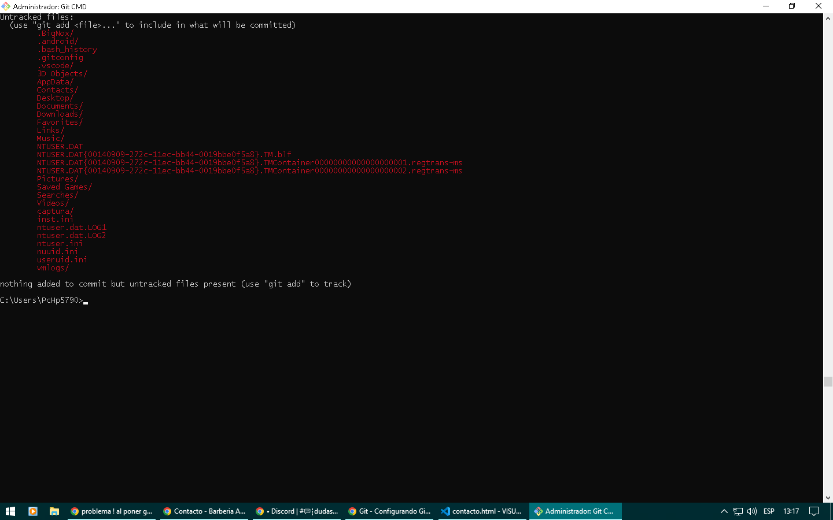Click the NTUSER.DAT .TM.blf file line
Screen dimensions: 833x520
click(x=164, y=155)
